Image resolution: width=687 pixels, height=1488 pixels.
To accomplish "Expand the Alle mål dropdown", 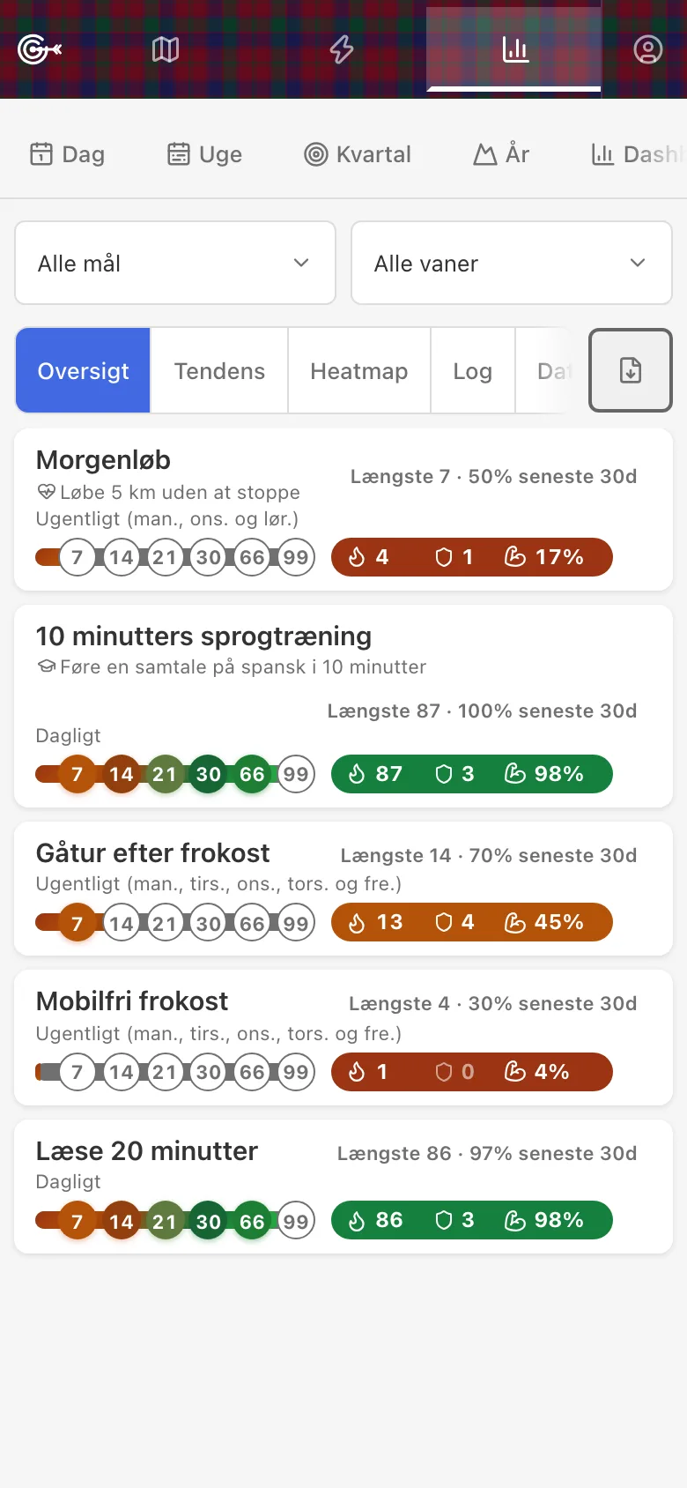I will 175,263.
